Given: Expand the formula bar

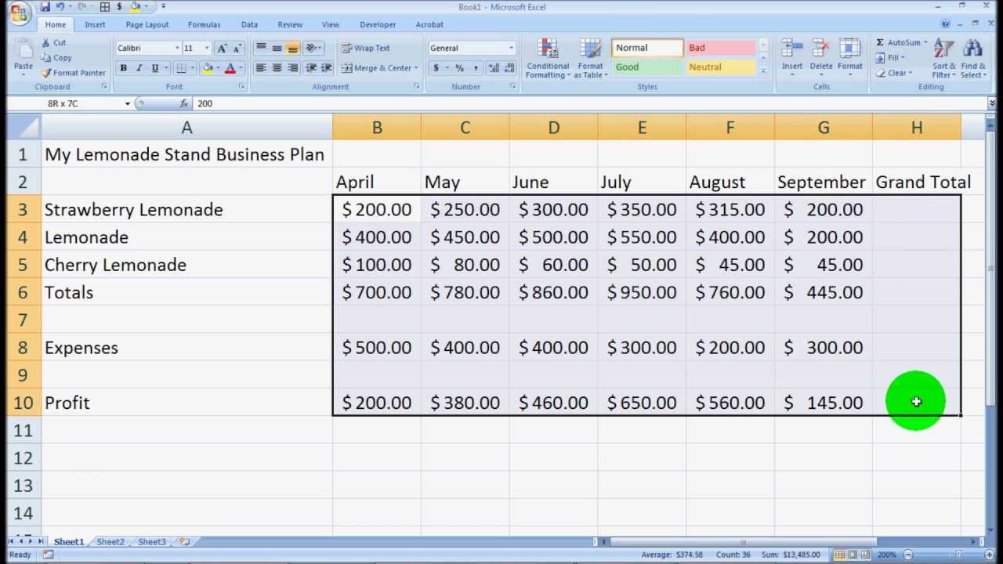Looking at the screenshot, I should (x=992, y=103).
